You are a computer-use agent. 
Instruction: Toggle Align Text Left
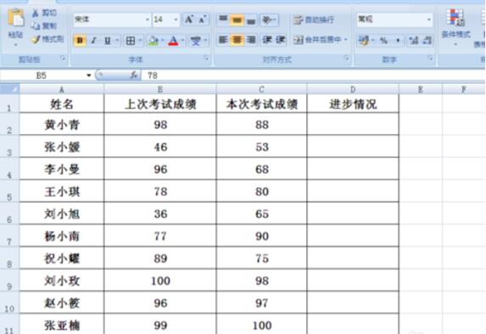coord(223,40)
